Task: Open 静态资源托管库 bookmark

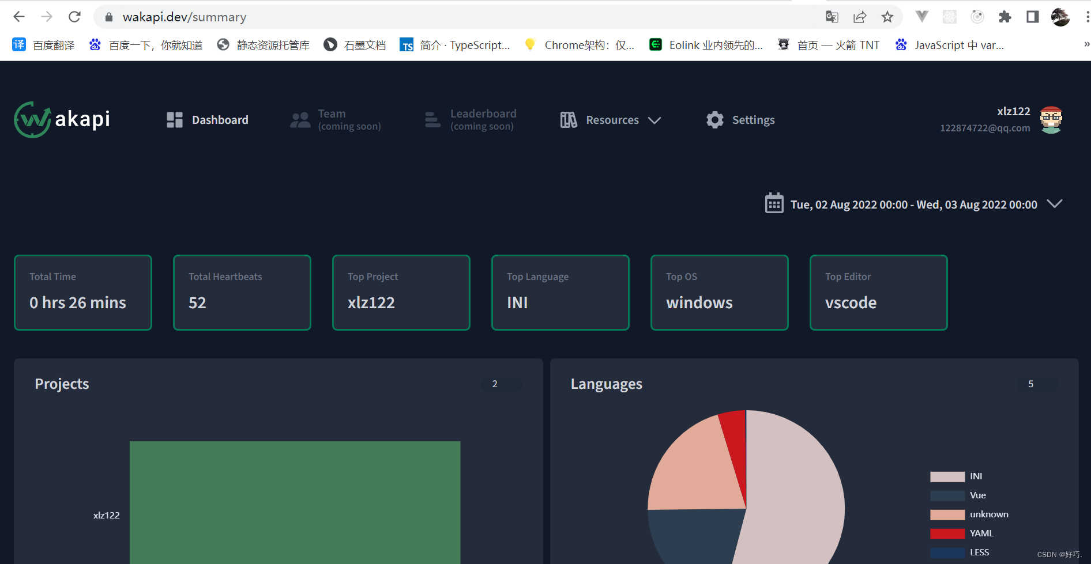Action: [x=263, y=45]
